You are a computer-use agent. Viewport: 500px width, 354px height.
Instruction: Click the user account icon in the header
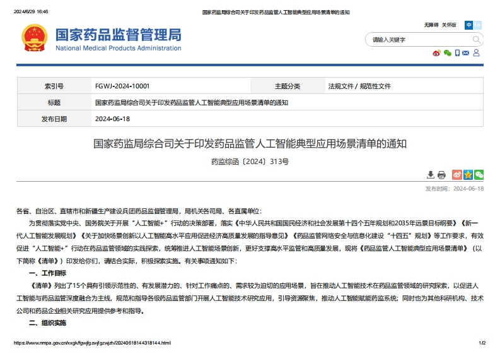click(476, 53)
